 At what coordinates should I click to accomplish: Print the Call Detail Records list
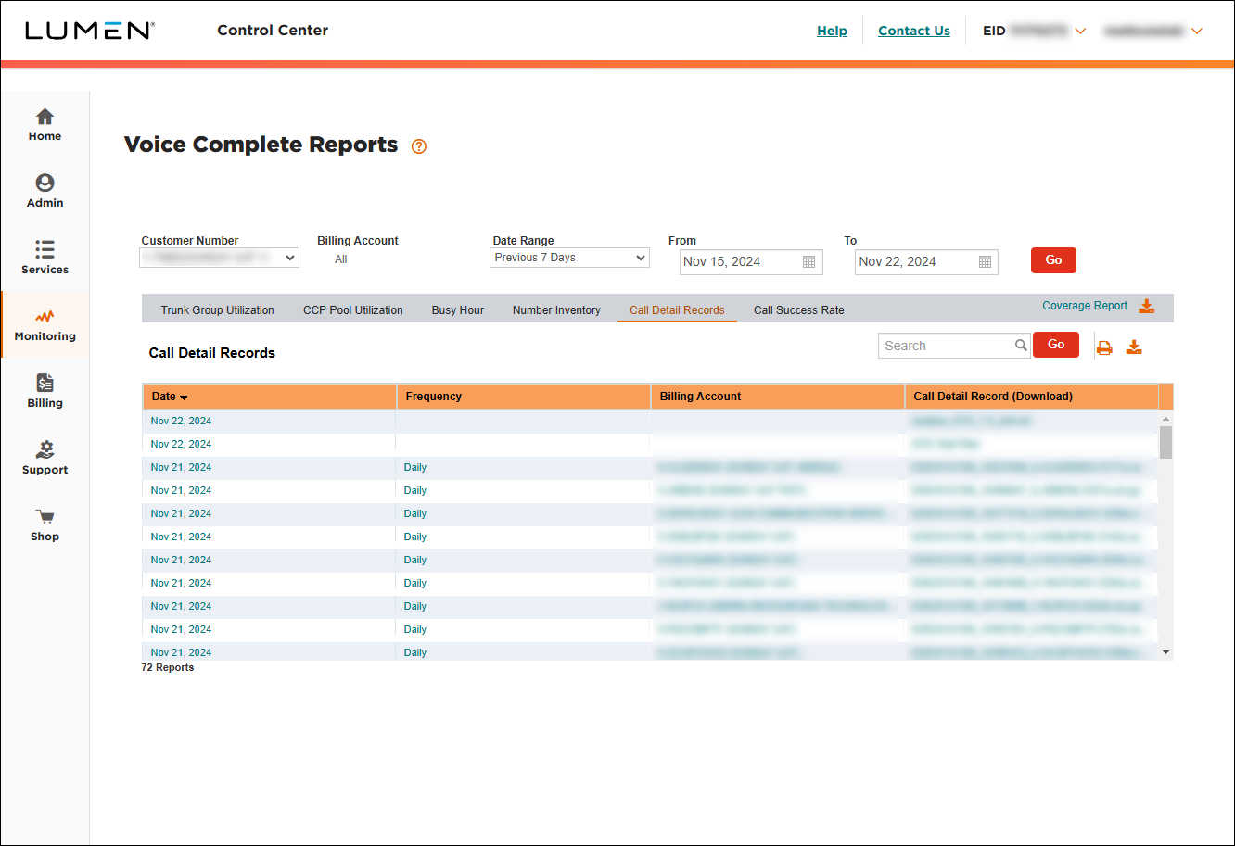(x=1104, y=347)
